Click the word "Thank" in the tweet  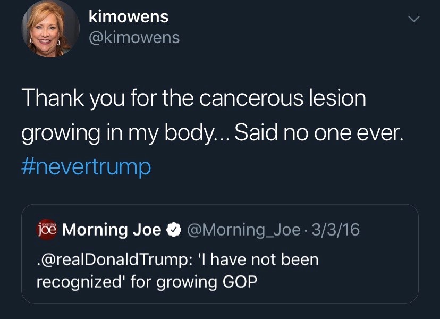52,99
